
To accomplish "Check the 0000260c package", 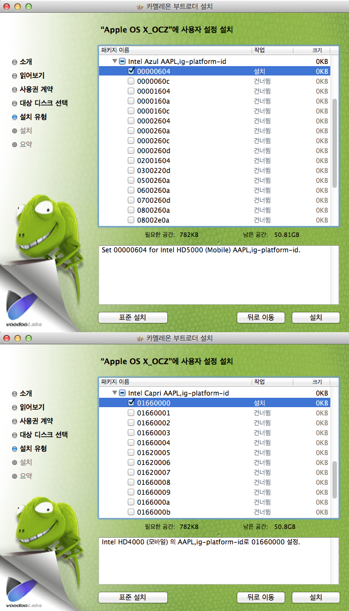I will tap(131, 140).
